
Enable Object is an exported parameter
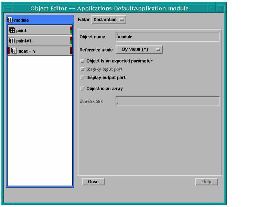(82, 61)
